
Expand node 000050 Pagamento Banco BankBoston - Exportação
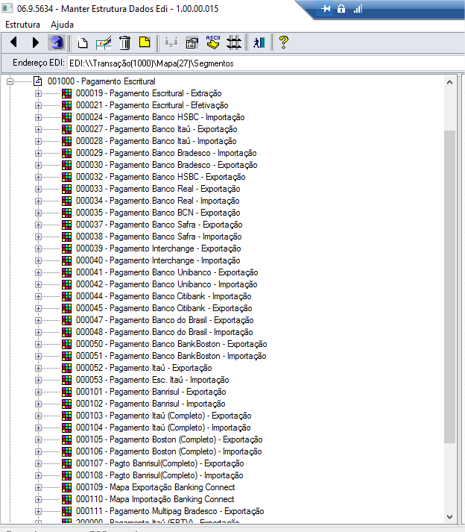click(x=38, y=345)
